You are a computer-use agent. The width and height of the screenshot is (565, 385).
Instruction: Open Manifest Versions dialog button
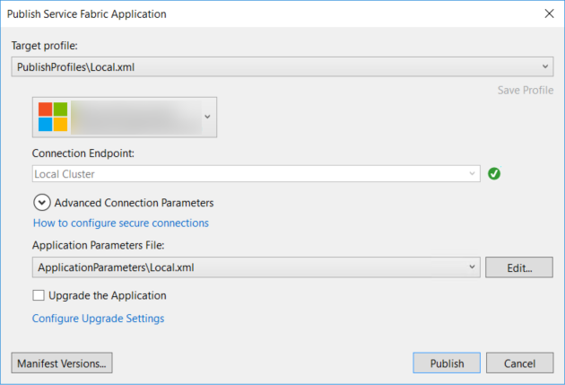[62, 363]
